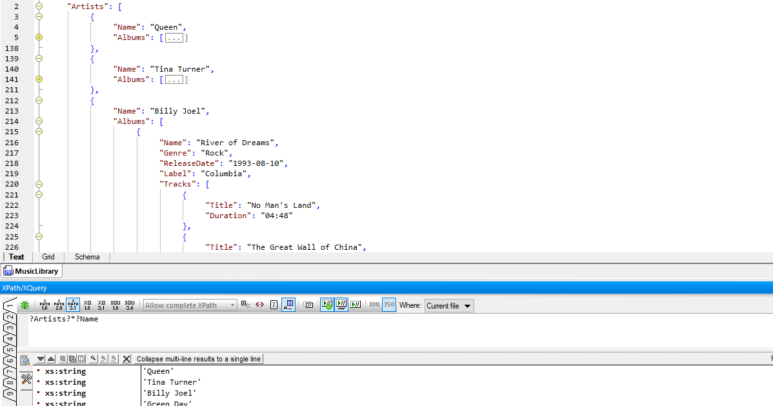Toggle the JSON evaluation mode button

[388, 305]
